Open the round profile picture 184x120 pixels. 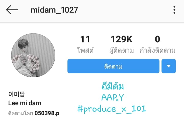point(33,55)
